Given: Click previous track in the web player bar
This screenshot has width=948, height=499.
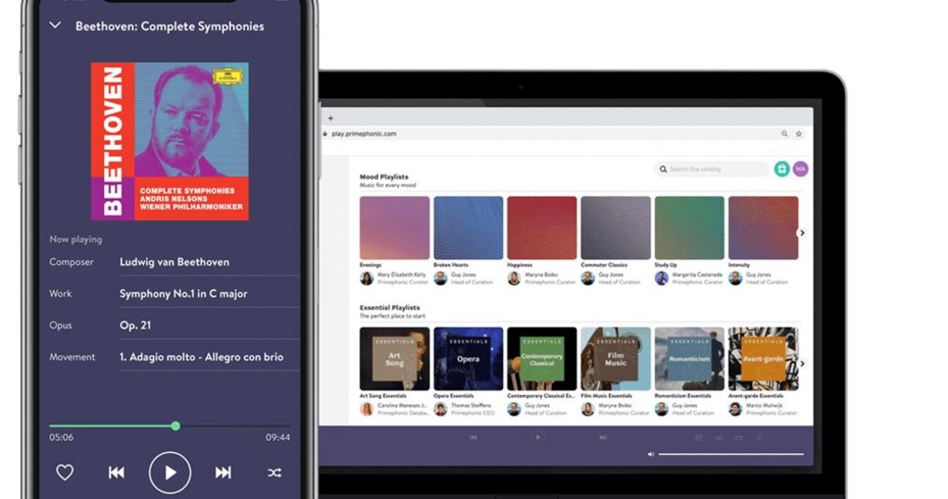Looking at the screenshot, I should point(474,438).
